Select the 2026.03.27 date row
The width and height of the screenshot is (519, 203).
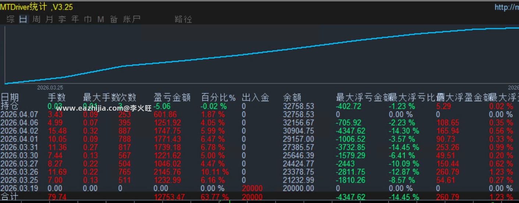click(19, 163)
